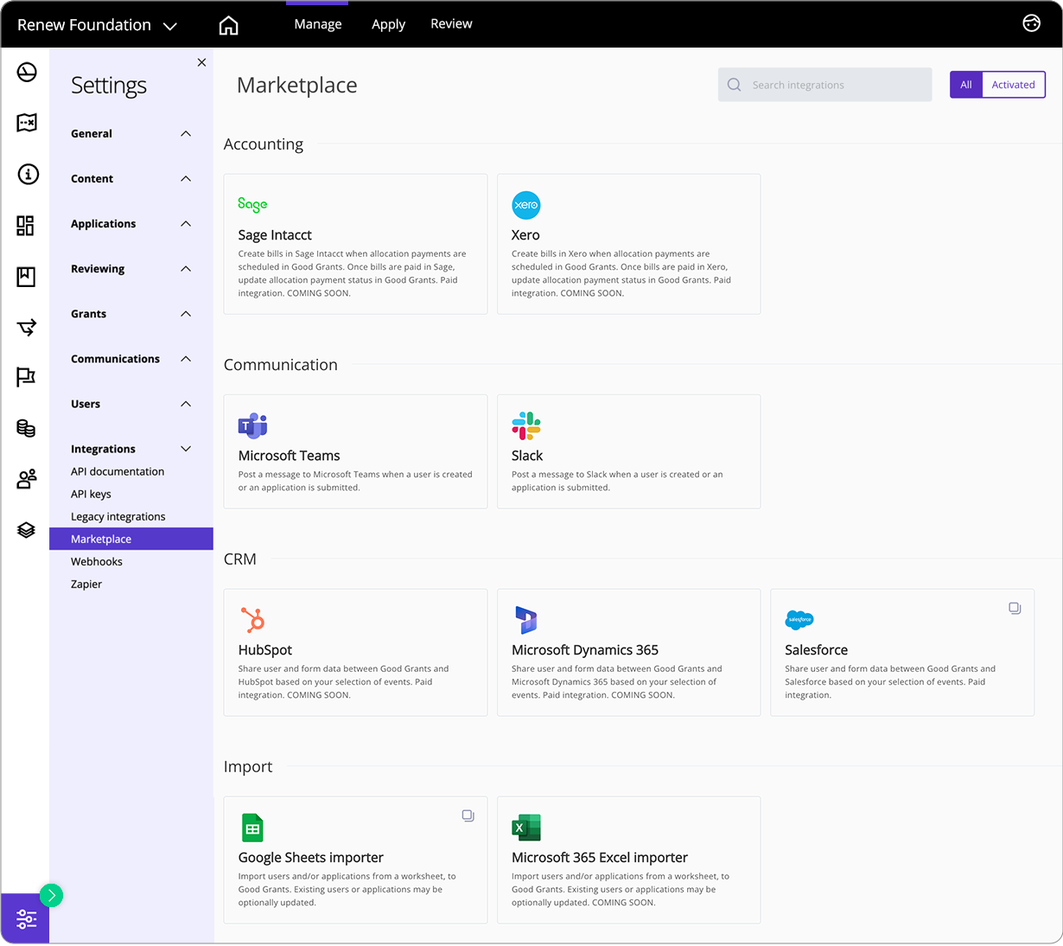Viewport: 1063px width, 946px height.
Task: Click the Xero icon in Accounting section
Action: [525, 205]
